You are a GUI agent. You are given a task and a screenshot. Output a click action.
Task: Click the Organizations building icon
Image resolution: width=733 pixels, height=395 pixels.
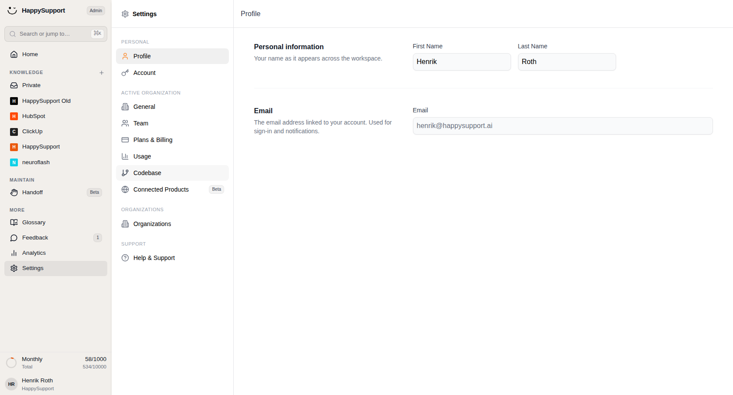point(125,224)
